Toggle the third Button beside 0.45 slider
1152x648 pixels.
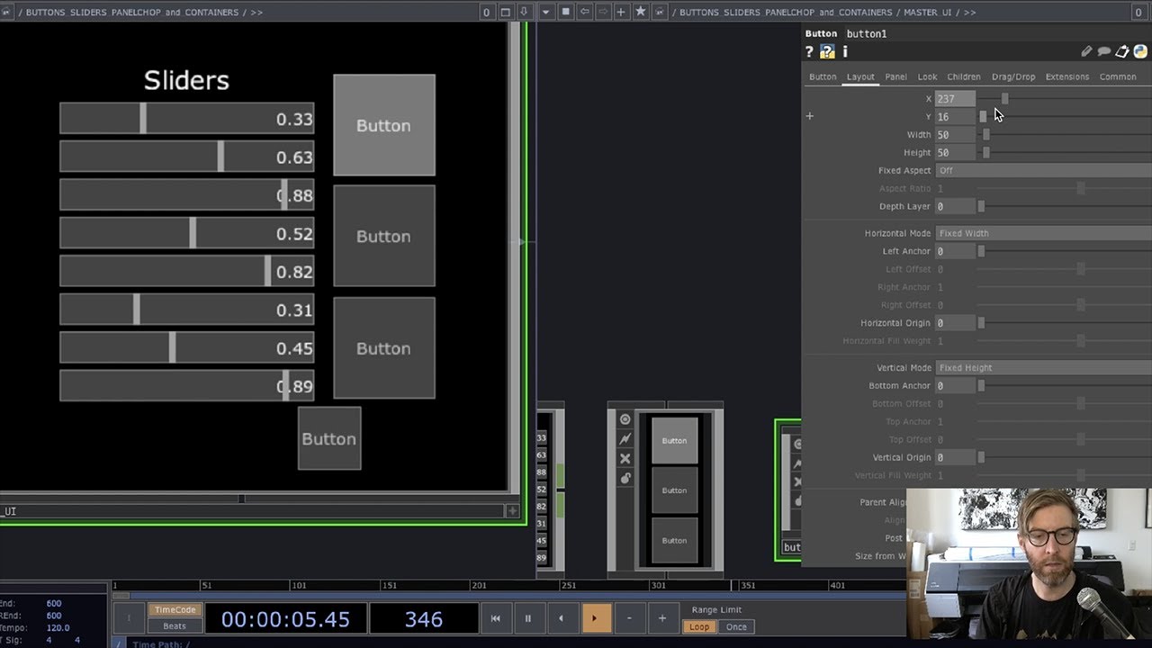click(x=384, y=348)
